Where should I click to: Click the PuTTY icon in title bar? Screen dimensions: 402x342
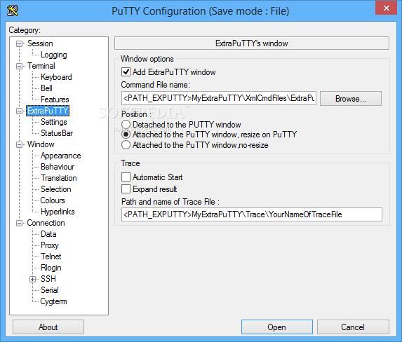click(13, 11)
